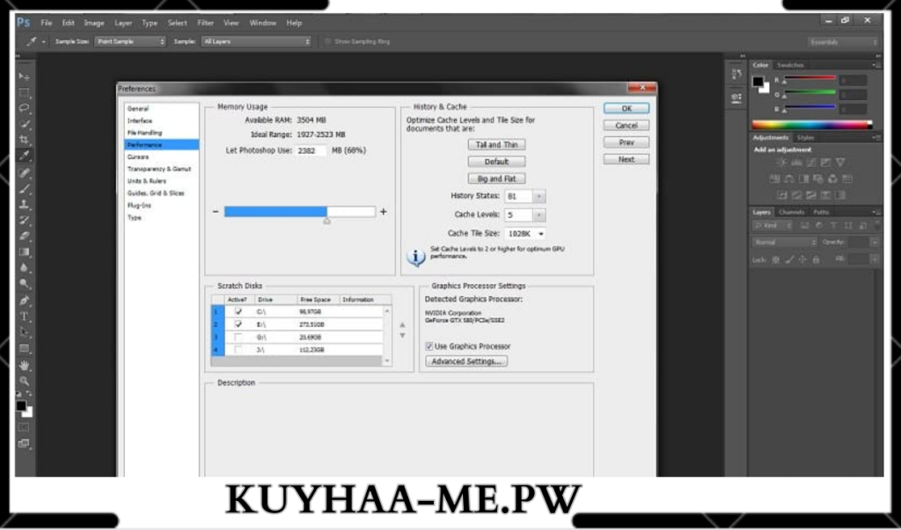Click the Big and Flat button

coord(496,178)
